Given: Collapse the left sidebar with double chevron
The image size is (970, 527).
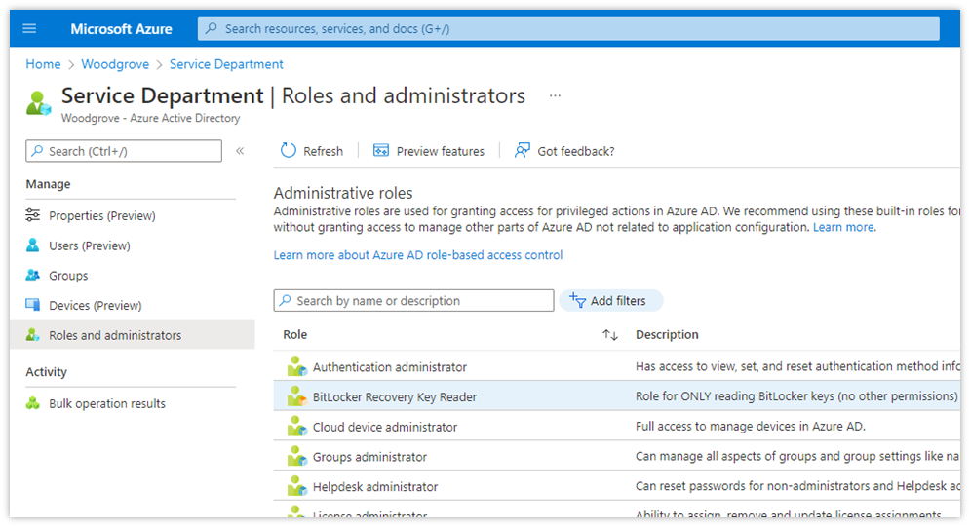Looking at the screenshot, I should point(240,151).
